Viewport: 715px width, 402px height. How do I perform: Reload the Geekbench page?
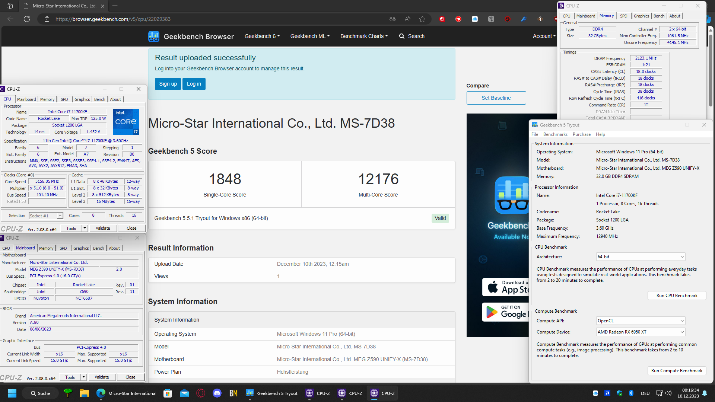tap(27, 19)
